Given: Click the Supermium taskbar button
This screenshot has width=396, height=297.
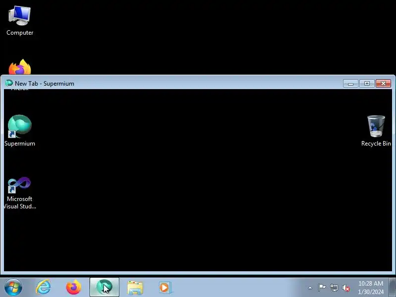Looking at the screenshot, I should pos(104,287).
